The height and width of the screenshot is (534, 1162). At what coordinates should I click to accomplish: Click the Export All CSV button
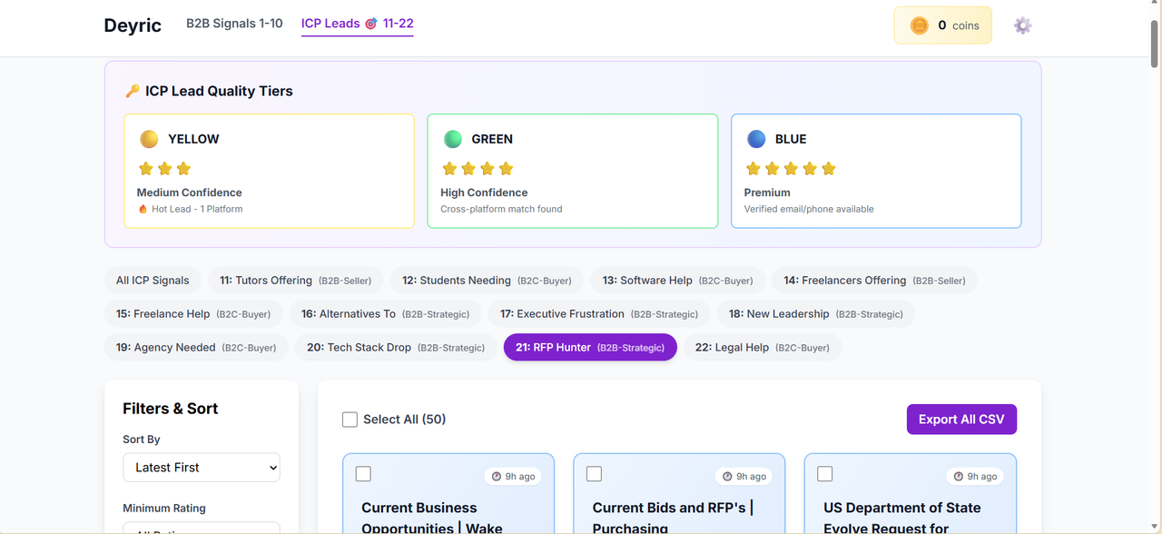[x=961, y=420]
